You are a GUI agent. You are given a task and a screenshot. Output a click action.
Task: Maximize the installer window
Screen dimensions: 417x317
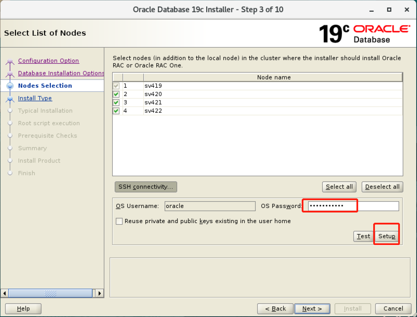(389, 10)
